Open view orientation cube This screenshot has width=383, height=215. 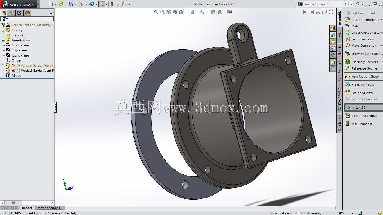(x=182, y=12)
